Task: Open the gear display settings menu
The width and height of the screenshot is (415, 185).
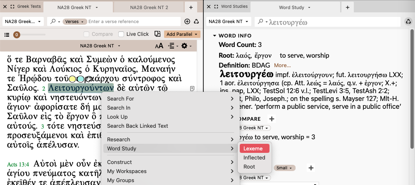Action: pyautogui.click(x=184, y=46)
